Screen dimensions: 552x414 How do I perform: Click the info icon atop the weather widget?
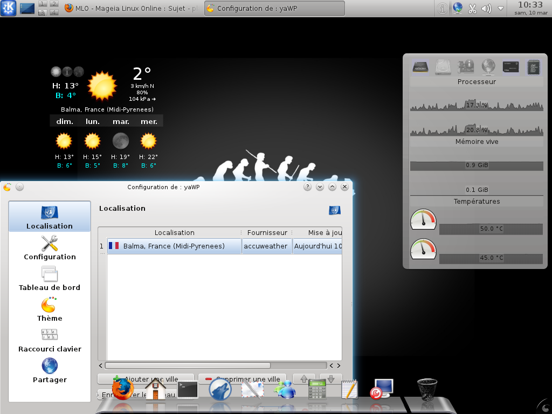(67, 72)
